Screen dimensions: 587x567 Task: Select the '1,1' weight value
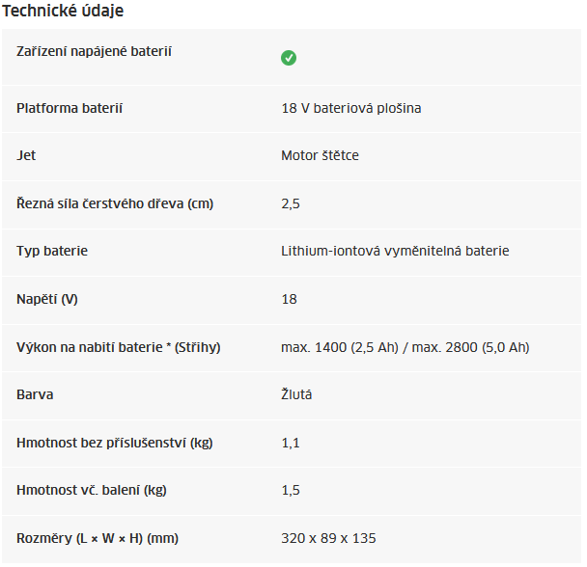pos(291,443)
